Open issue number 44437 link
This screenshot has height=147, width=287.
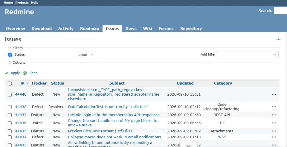21,115
